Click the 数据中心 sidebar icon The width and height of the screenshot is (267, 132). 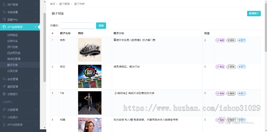click(x=4, y=20)
